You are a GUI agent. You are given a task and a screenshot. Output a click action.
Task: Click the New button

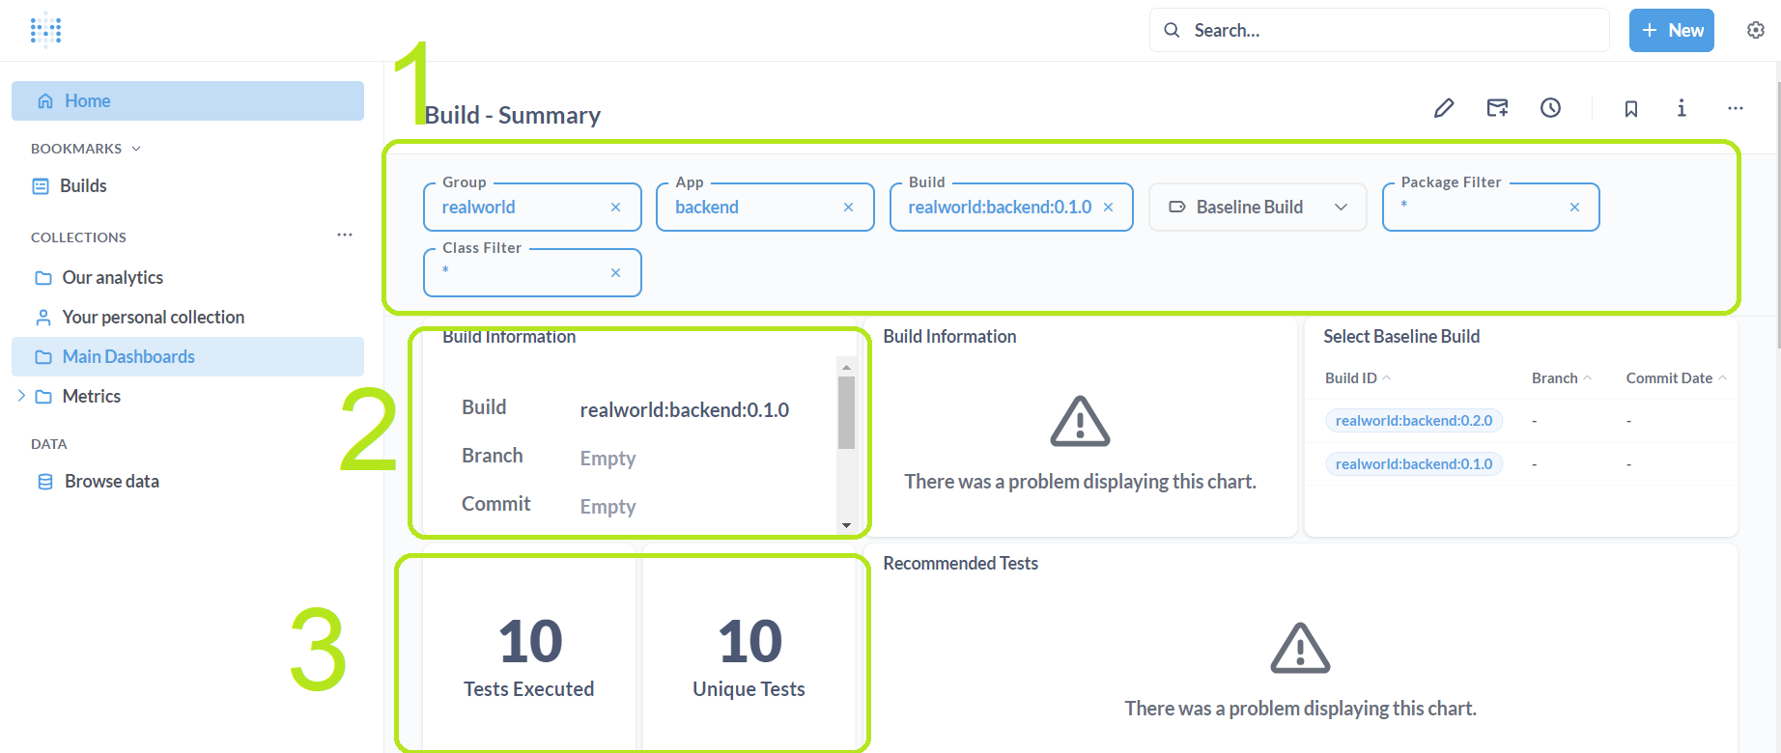coord(1672,31)
